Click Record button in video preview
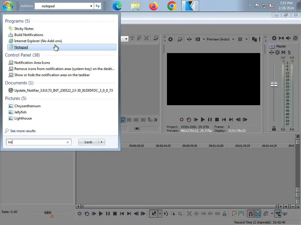 coord(182,120)
